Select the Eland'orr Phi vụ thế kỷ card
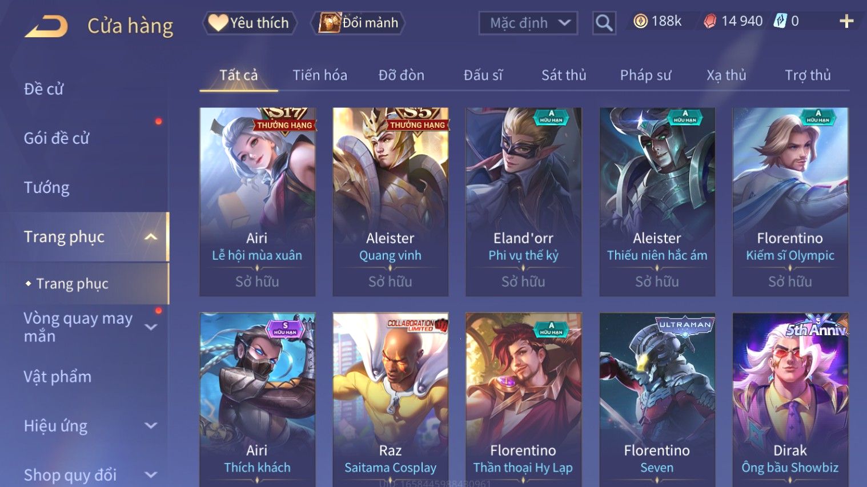The image size is (867, 487). point(523,202)
